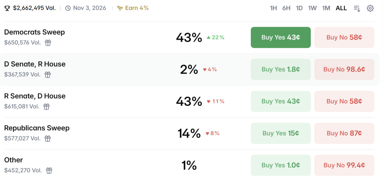Buy No at 99.4¢ for Other
Screen dimensions: 384x178
[344, 165]
